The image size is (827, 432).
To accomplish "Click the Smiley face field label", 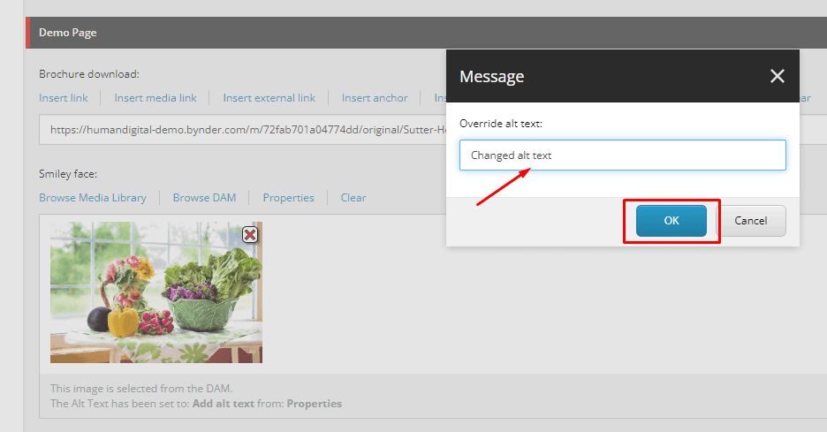I will pos(68,174).
